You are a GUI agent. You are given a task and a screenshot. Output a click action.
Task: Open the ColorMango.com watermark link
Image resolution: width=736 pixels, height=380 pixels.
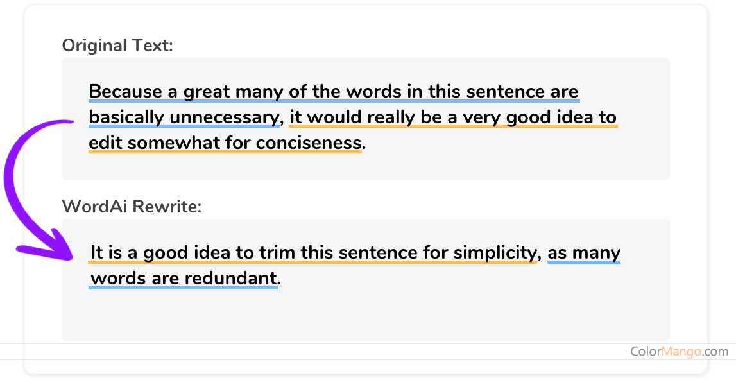679,351
